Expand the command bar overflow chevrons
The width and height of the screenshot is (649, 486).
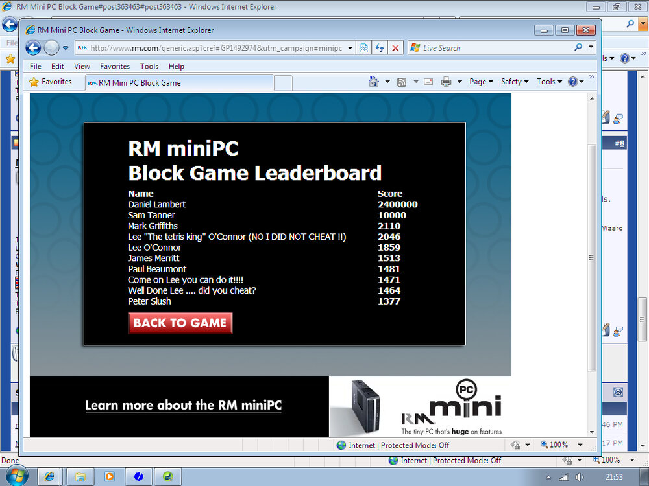[592, 77]
